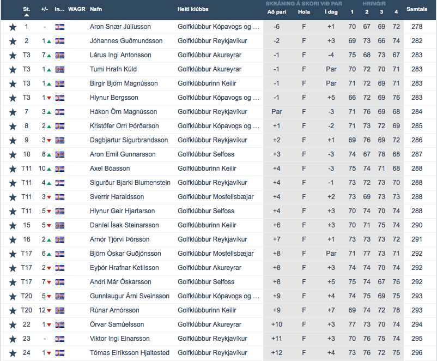The image size is (437, 361).
Task: Star Eyþór Hrafnar Ketilsson as favorite
Action: coord(13,268)
